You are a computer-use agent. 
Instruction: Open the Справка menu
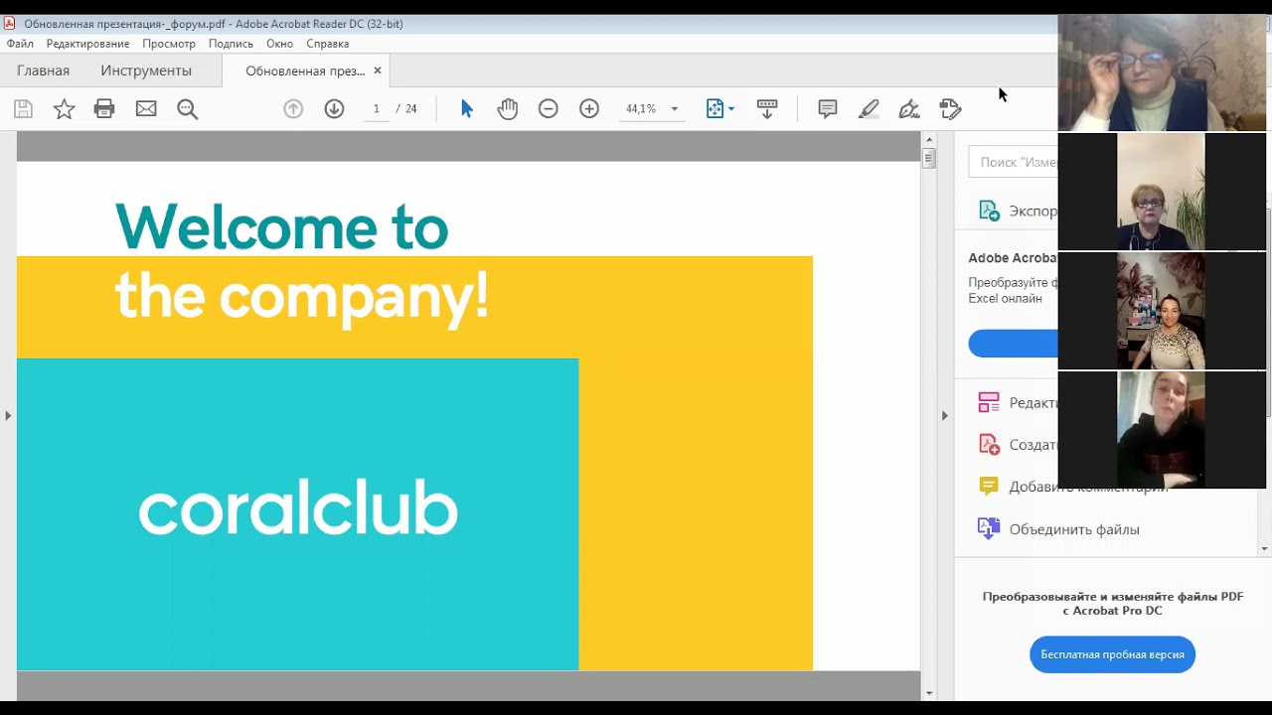pyautogui.click(x=327, y=44)
